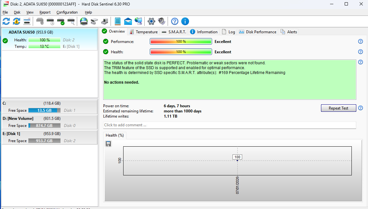Minimize the Hard Disk Sentinel window
Image resolution: width=368 pixels, height=209 pixels.
332,4
